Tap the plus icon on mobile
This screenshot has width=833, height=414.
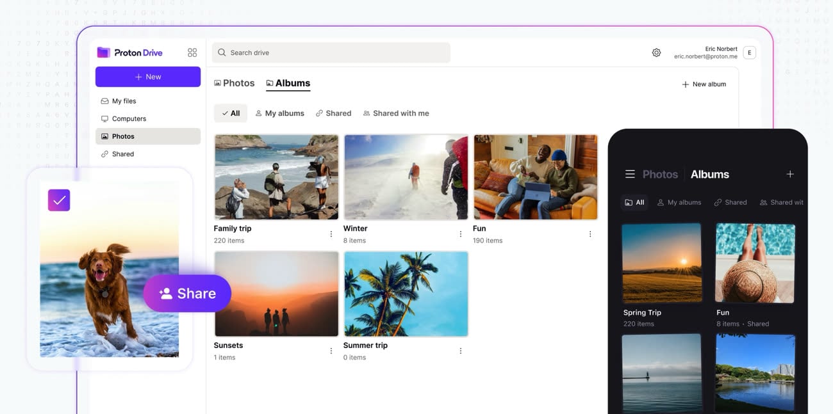[790, 174]
